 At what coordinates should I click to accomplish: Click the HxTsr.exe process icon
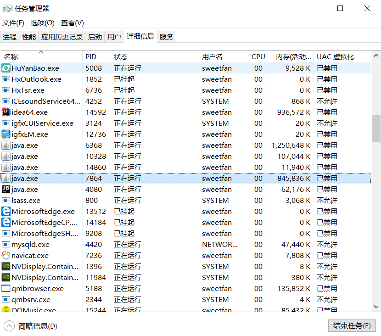tap(6, 90)
